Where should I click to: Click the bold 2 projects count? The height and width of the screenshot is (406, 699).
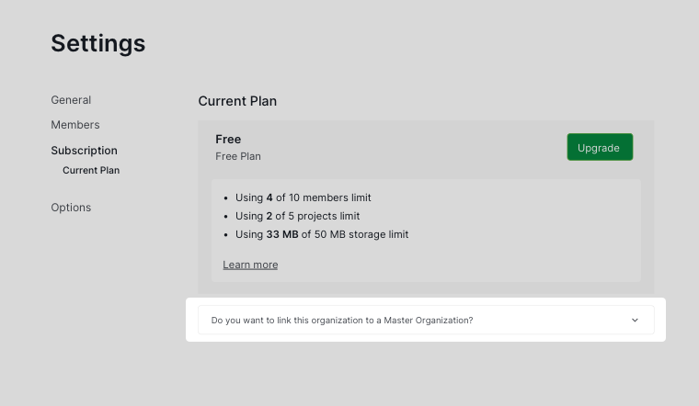tap(269, 216)
